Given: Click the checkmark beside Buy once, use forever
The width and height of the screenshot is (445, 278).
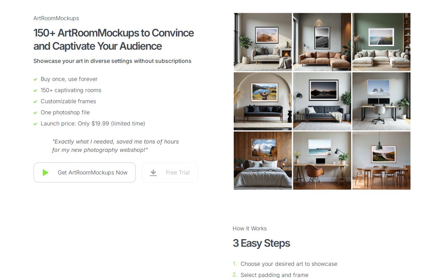Looking at the screenshot, I should click(35, 79).
